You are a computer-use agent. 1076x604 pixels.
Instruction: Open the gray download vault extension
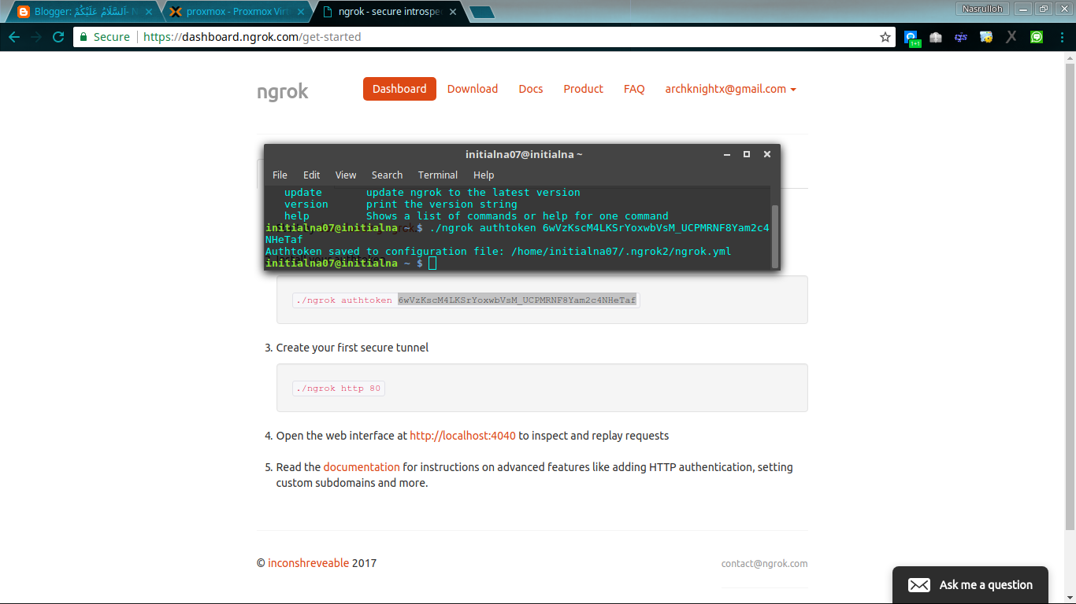935,36
